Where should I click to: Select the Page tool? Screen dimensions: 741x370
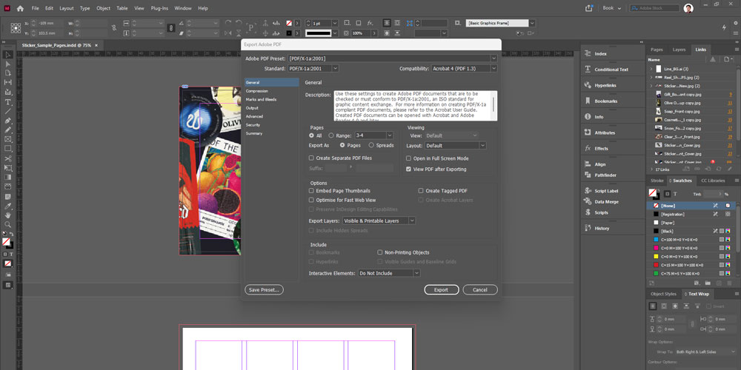pos(8,73)
